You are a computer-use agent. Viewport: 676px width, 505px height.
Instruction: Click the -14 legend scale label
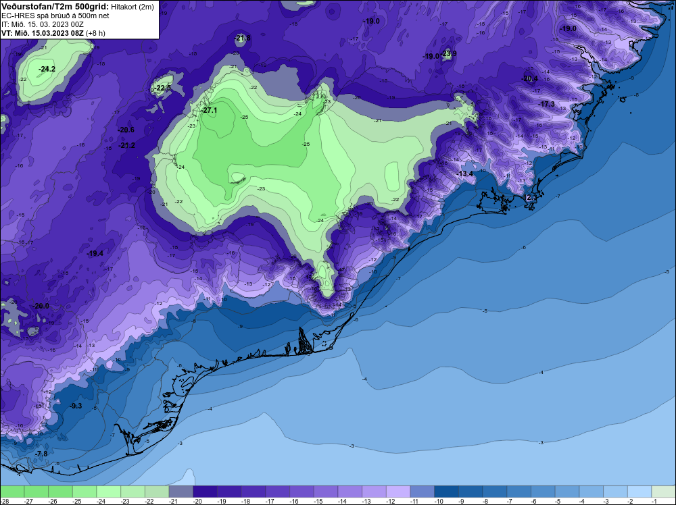click(342, 501)
